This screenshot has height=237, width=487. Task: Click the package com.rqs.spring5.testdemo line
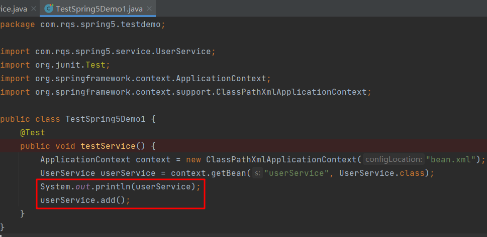82,25
